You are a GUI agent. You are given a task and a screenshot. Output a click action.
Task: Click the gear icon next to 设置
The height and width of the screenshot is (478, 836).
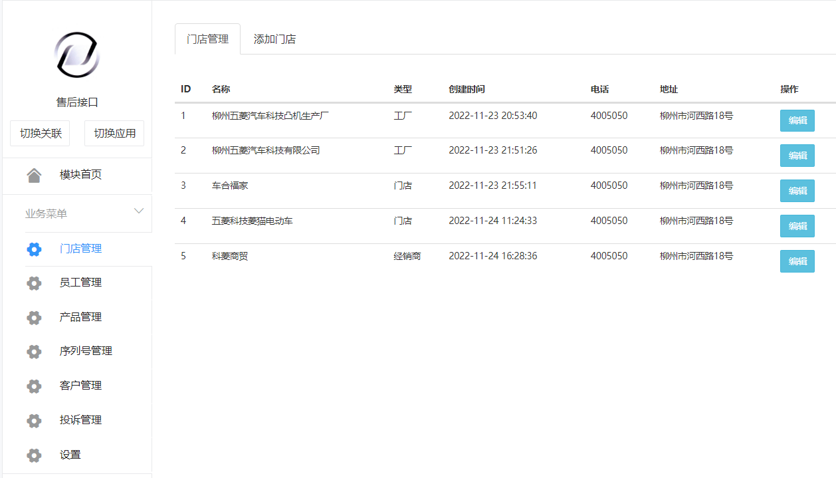pos(34,455)
